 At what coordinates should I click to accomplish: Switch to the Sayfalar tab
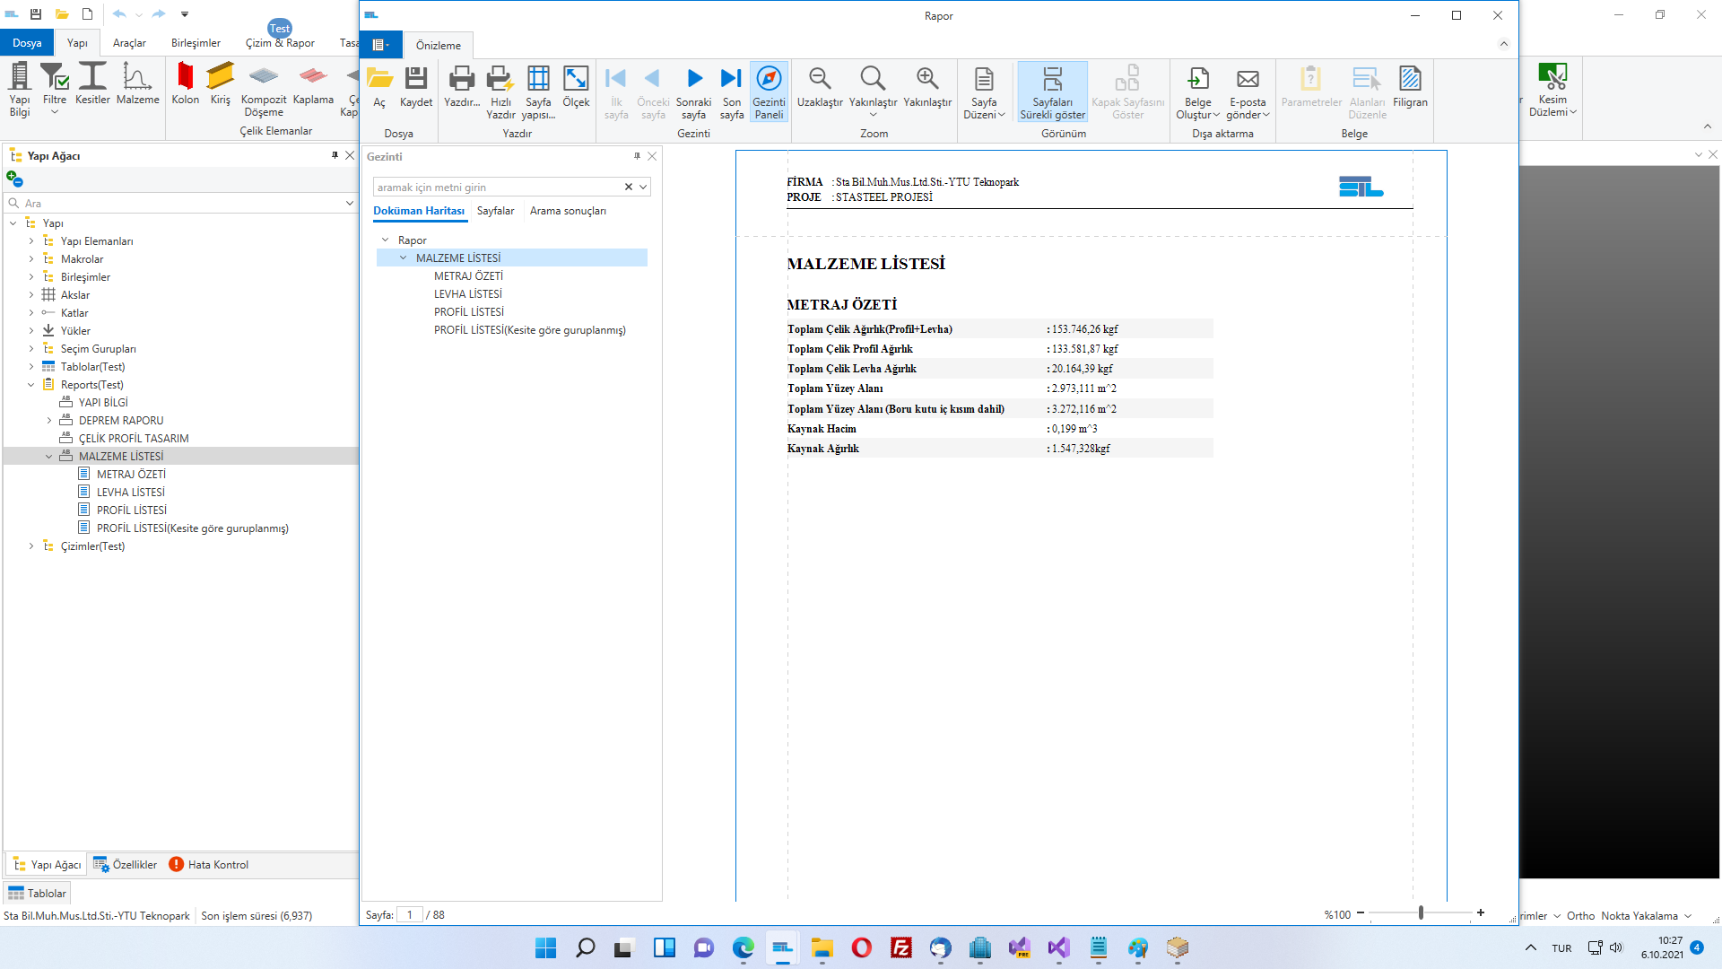click(x=495, y=211)
